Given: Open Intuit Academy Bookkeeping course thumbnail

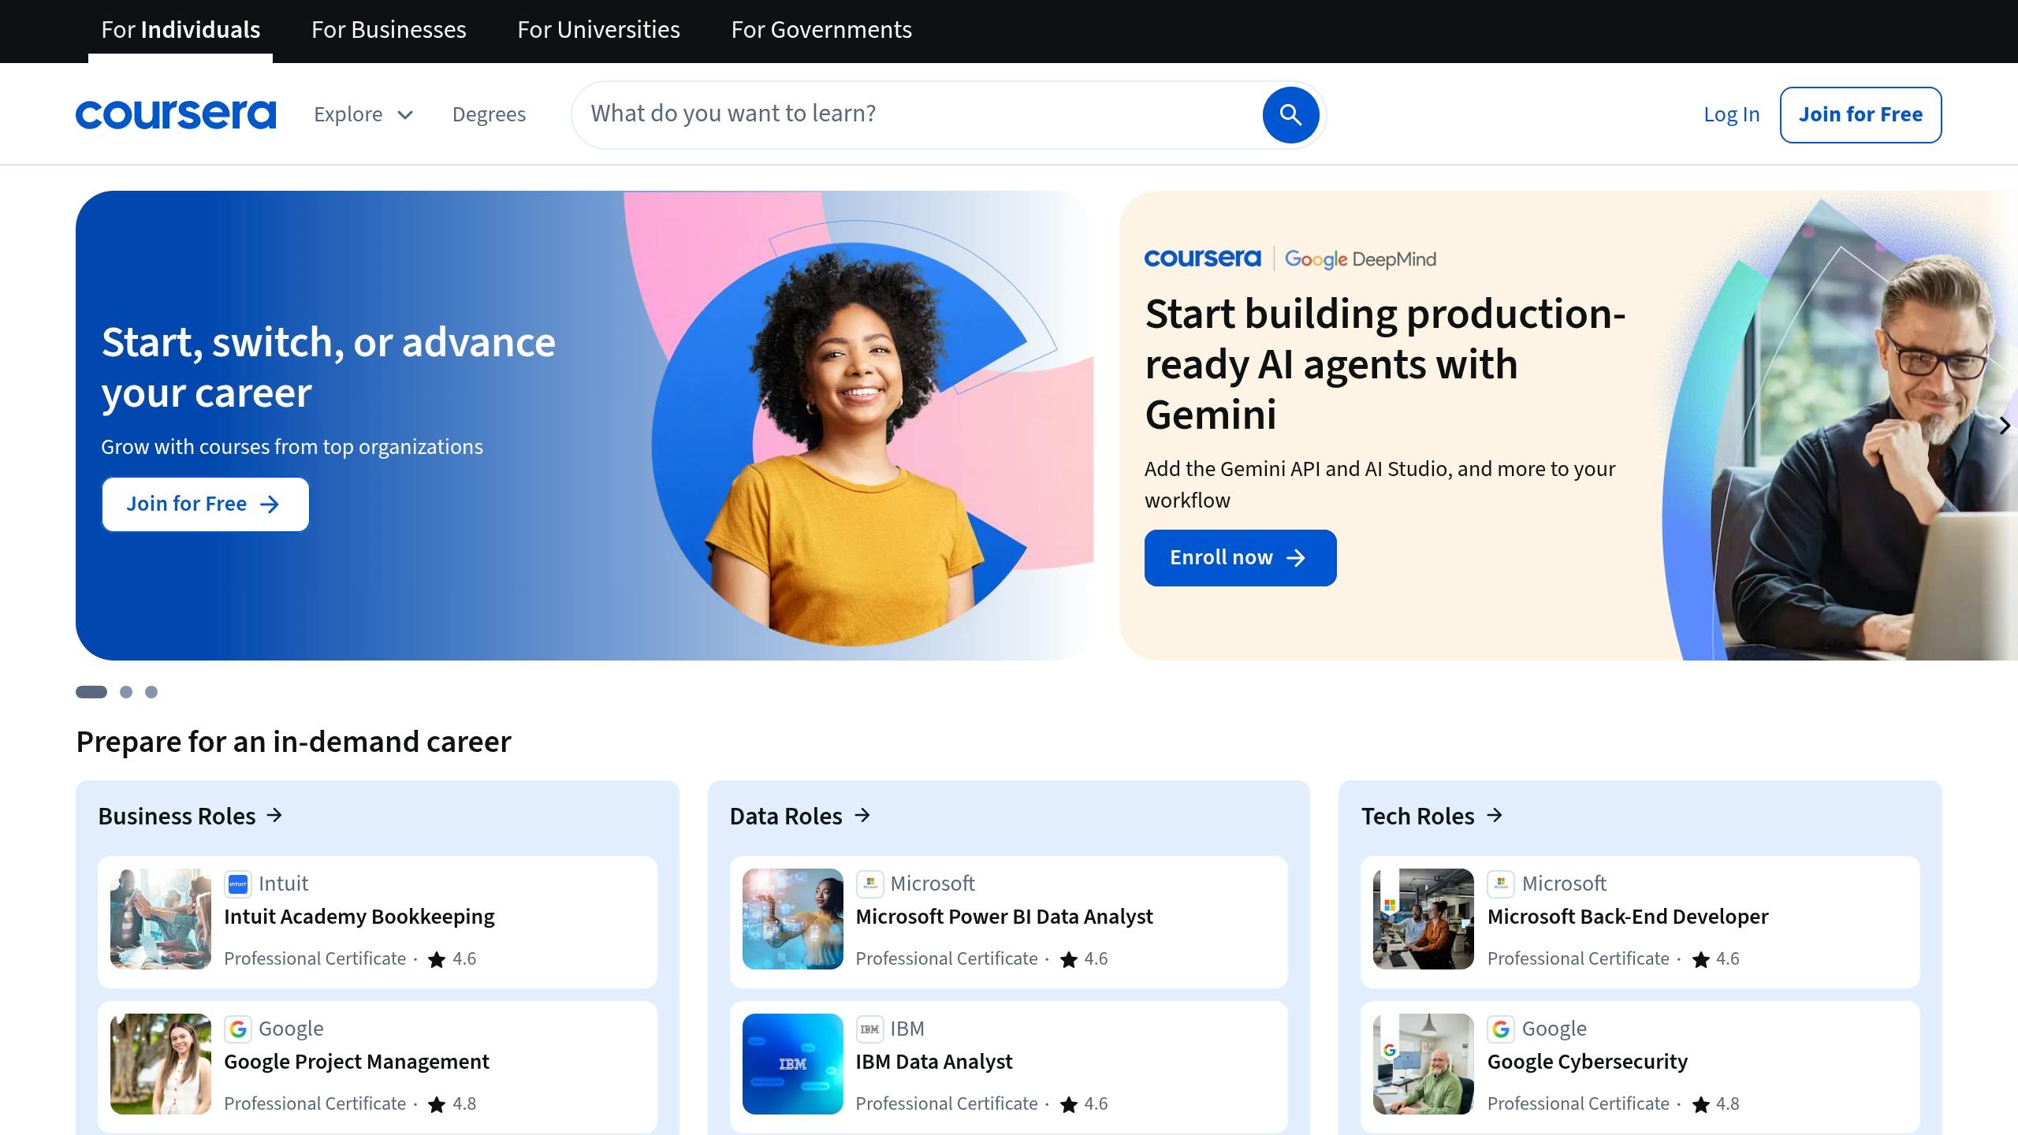Looking at the screenshot, I should 161,919.
